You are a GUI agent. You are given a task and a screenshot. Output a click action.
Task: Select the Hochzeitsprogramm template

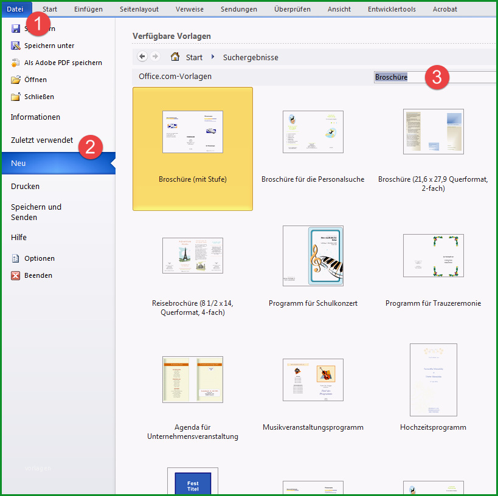(x=433, y=387)
